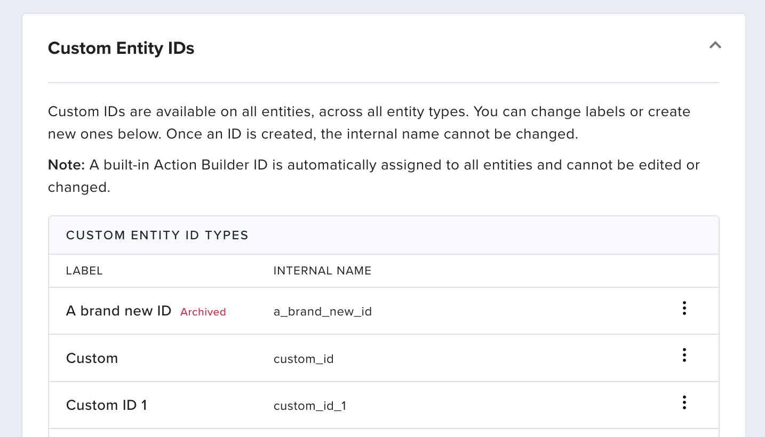The width and height of the screenshot is (765, 437).
Task: Click the Custom Entity ID Types table title
Action: [157, 235]
